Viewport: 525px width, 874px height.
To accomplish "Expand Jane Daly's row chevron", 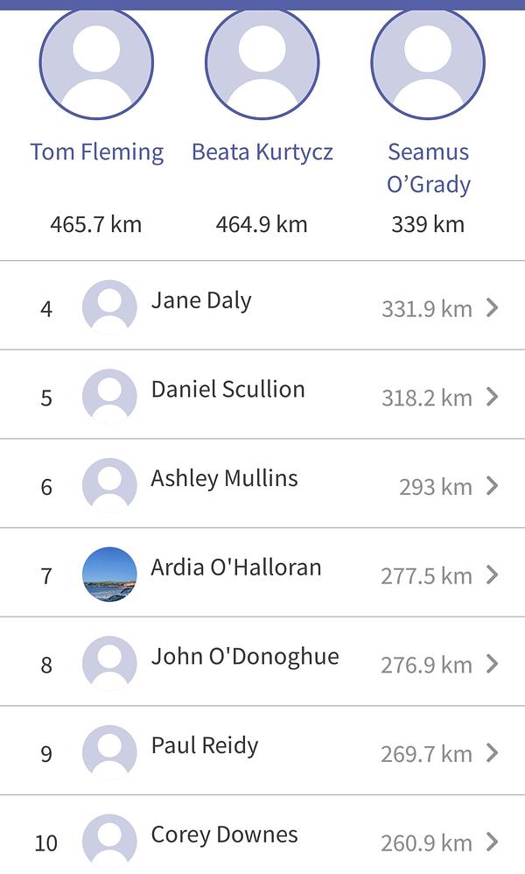I will pyautogui.click(x=493, y=307).
